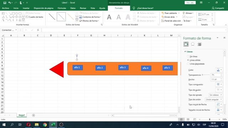Select Fill and Line tab in Formato de forma
228x128 pixels.
[x=186, y=44]
